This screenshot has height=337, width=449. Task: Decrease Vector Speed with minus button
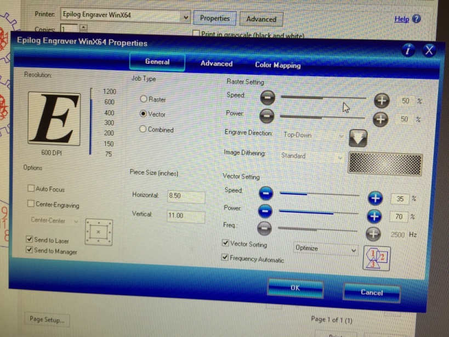pos(265,193)
